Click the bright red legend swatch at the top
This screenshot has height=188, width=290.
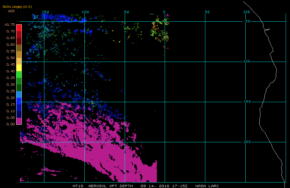point(19,28)
